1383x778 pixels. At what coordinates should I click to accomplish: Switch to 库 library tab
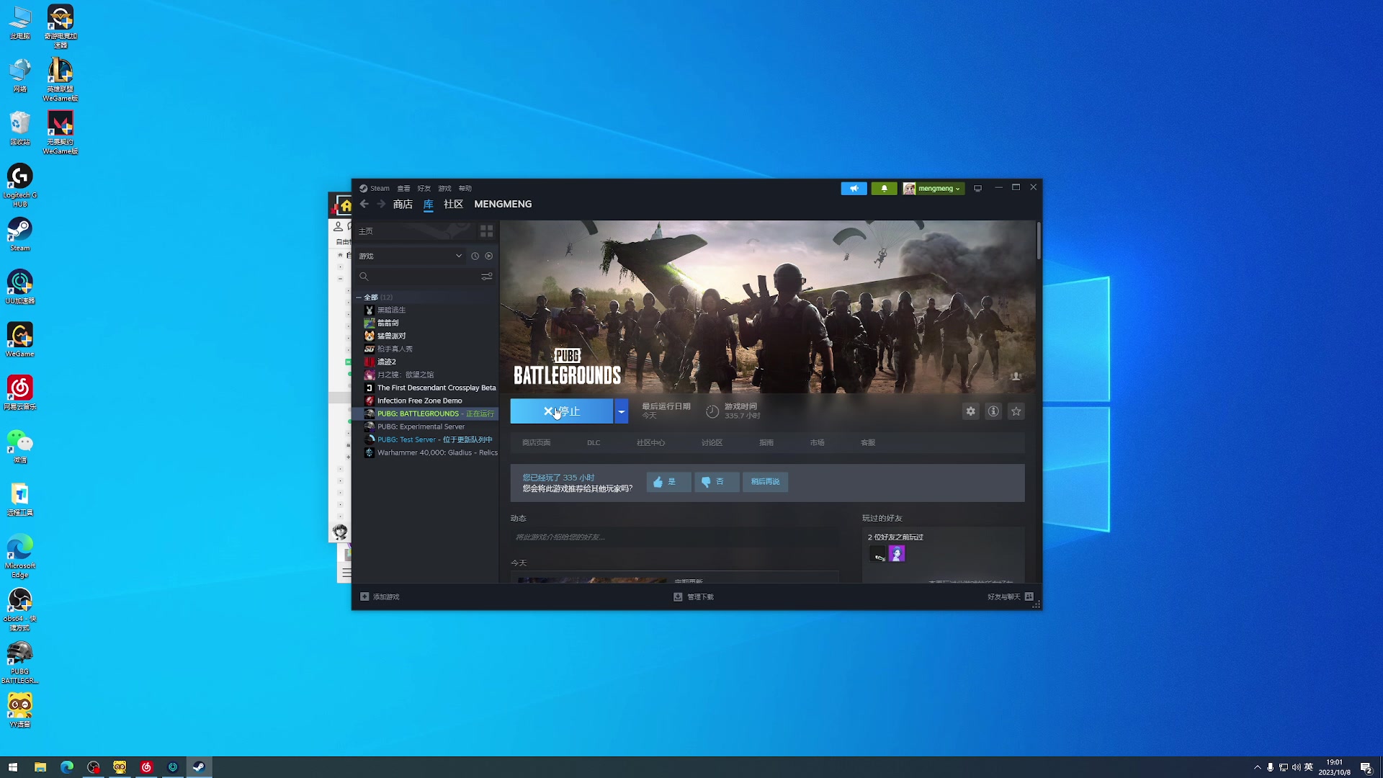[429, 205]
